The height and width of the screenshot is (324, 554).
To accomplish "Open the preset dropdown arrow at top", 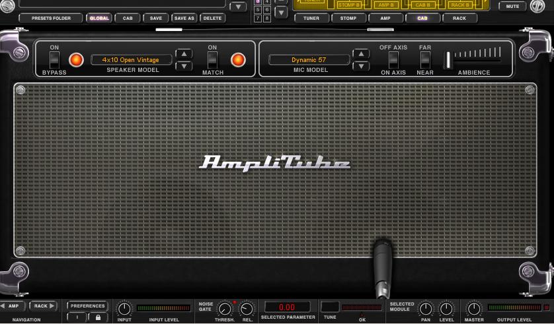I will 238,7.
